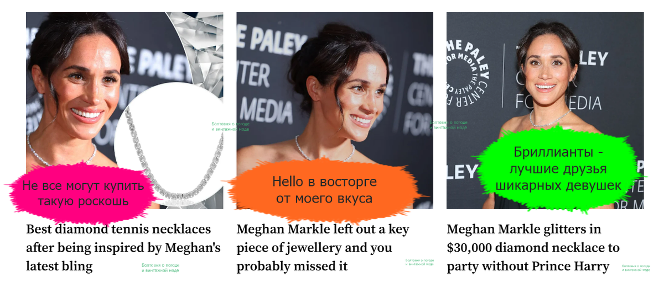664x282 pixels.
Task: Click the third article thumbnail photo
Action: tap(545, 110)
